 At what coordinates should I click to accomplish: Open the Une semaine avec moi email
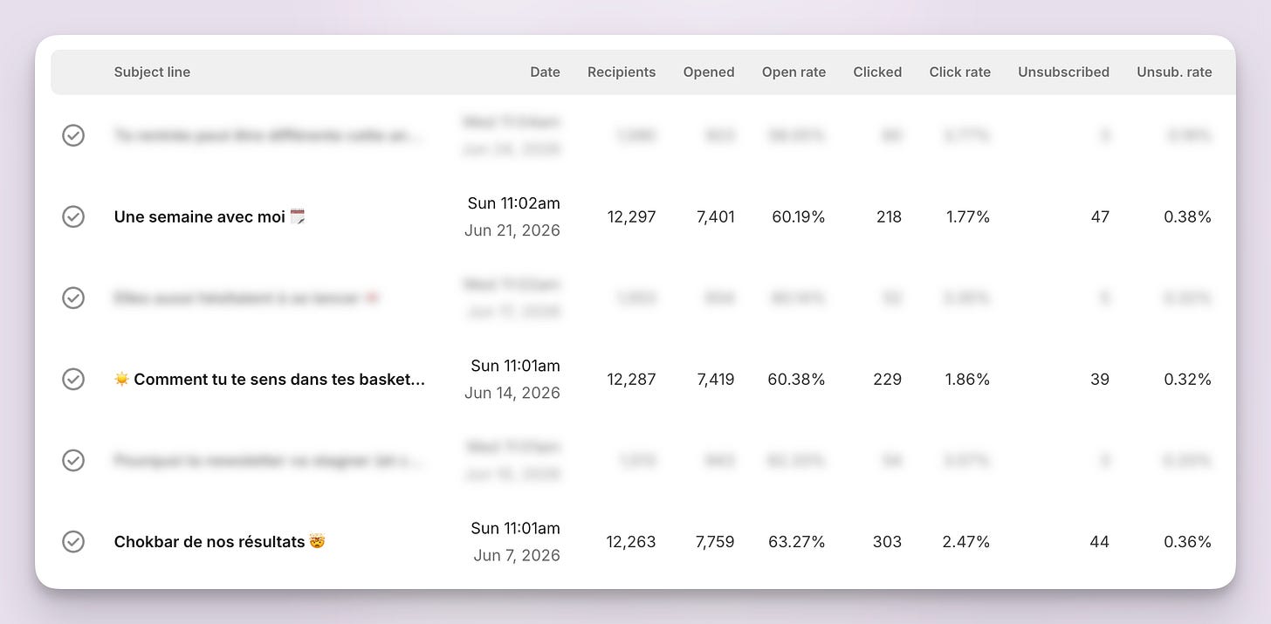(210, 216)
